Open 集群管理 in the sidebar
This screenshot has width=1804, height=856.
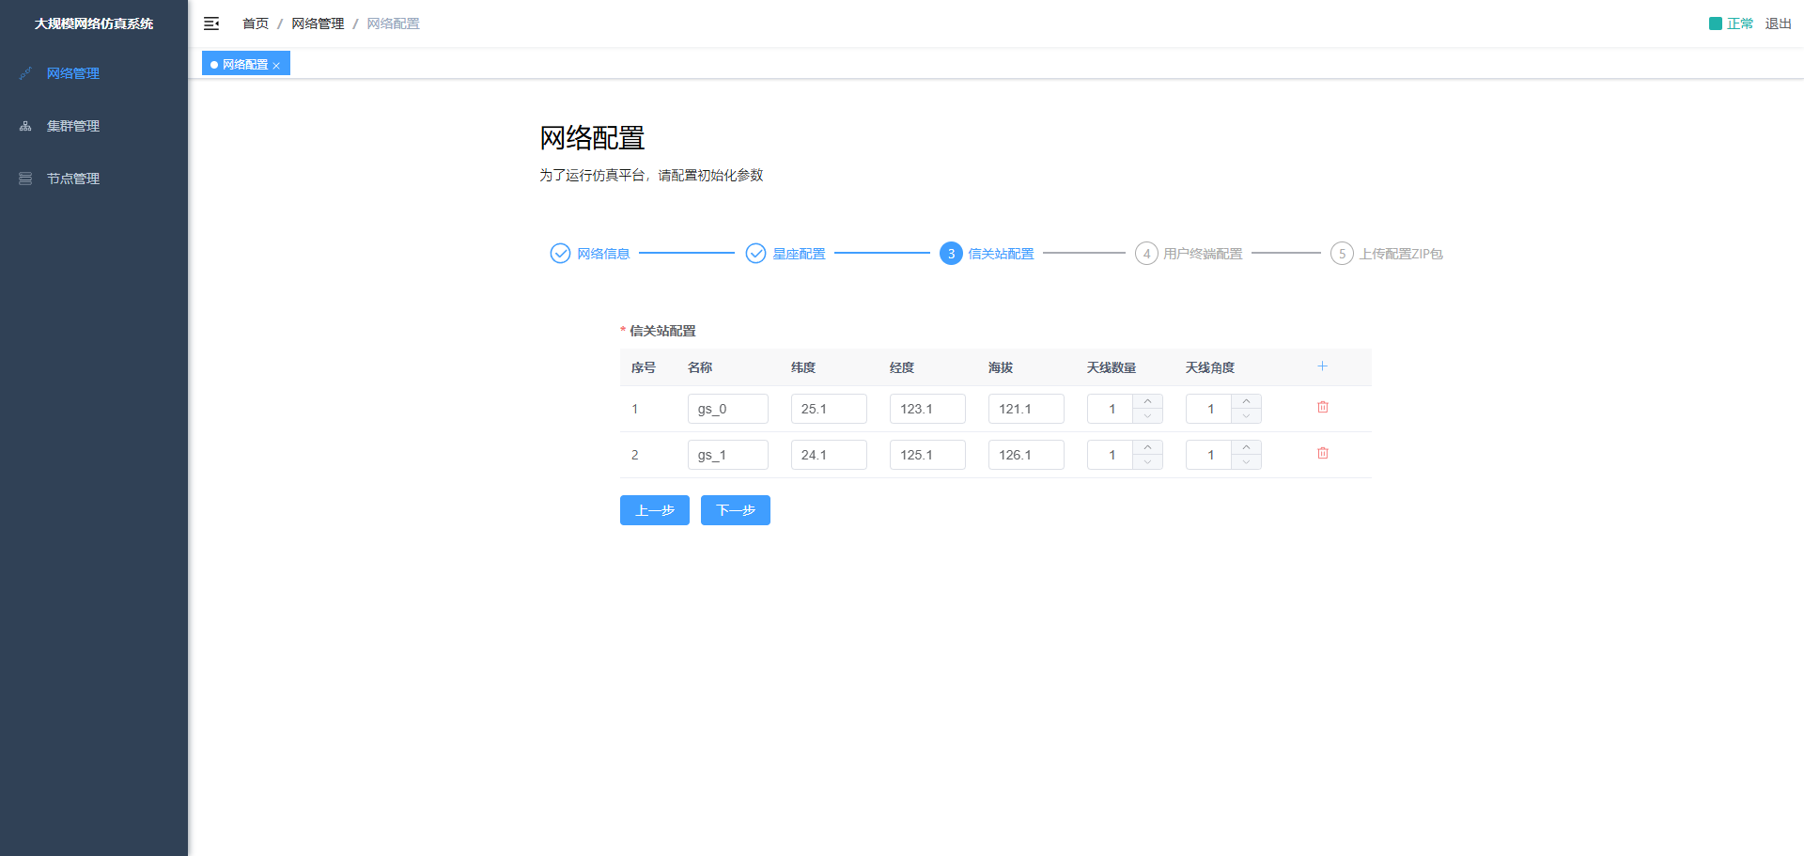coord(73,126)
